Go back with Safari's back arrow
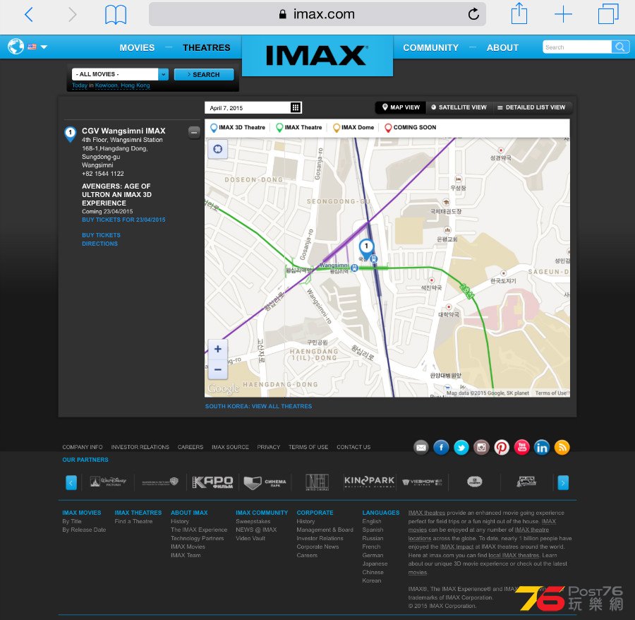635x620 pixels. click(29, 15)
